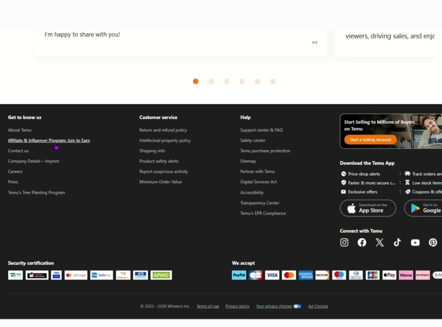442x327 pixels.
Task: Open Temu's X (Twitter) profile
Action: [x=380, y=242]
